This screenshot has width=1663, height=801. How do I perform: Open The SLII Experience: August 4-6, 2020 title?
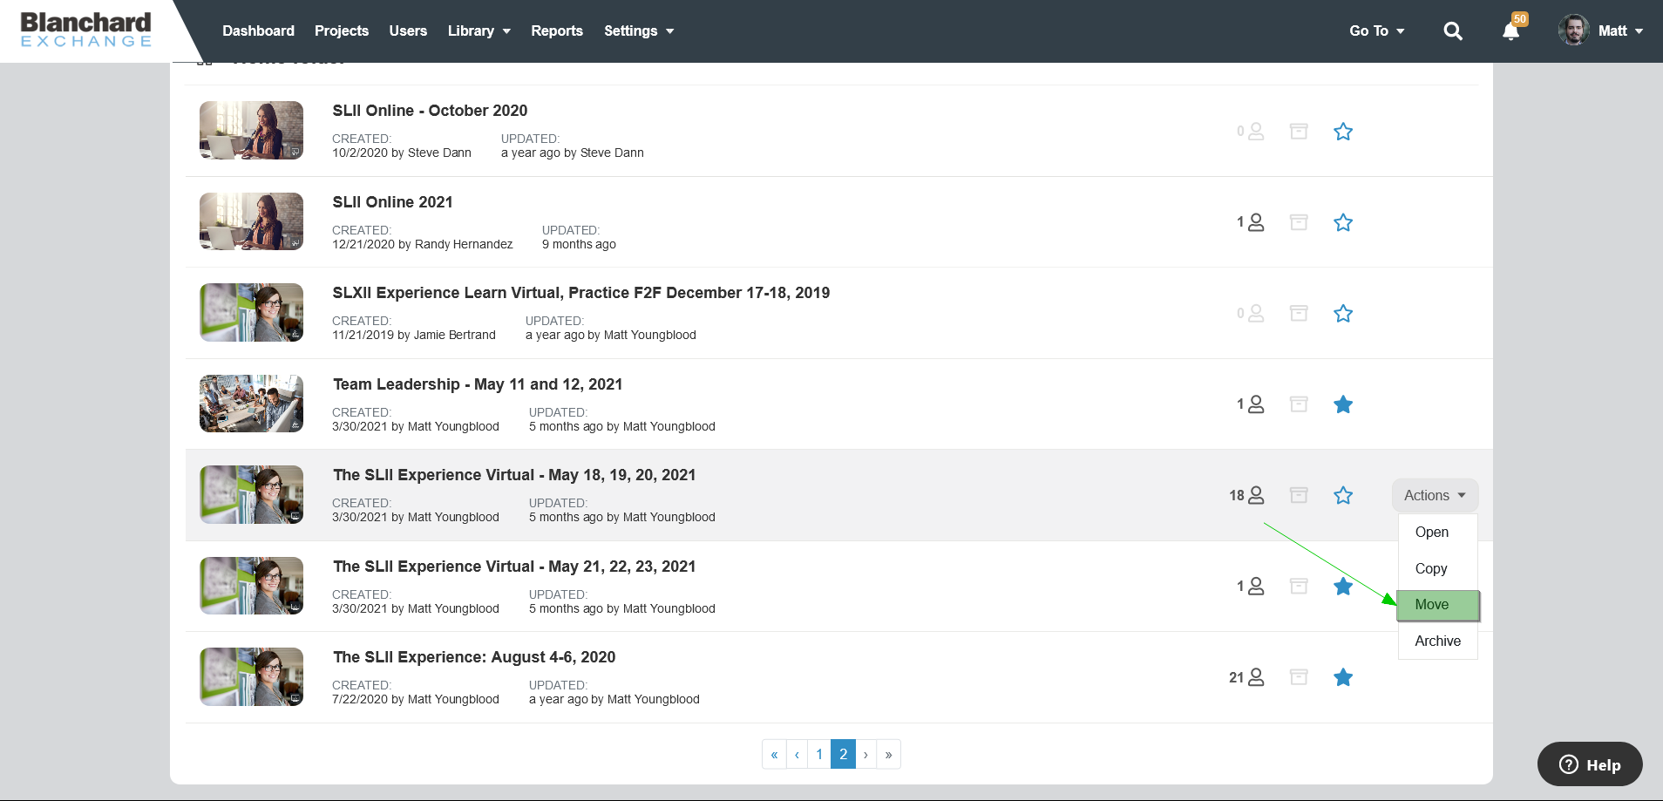(x=474, y=657)
